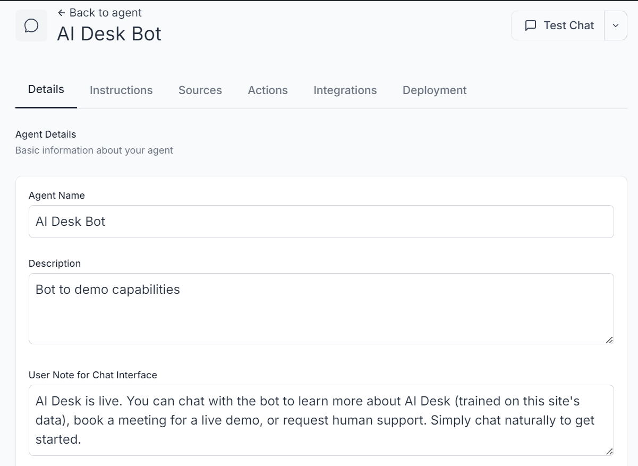
Task: Switch to the Instructions tab
Action: pos(121,90)
